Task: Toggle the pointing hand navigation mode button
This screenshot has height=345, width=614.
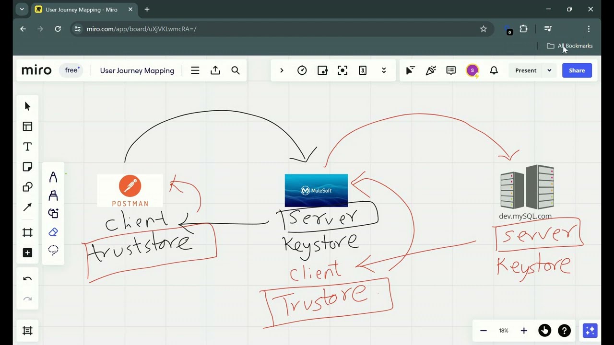Action: [x=544, y=331]
